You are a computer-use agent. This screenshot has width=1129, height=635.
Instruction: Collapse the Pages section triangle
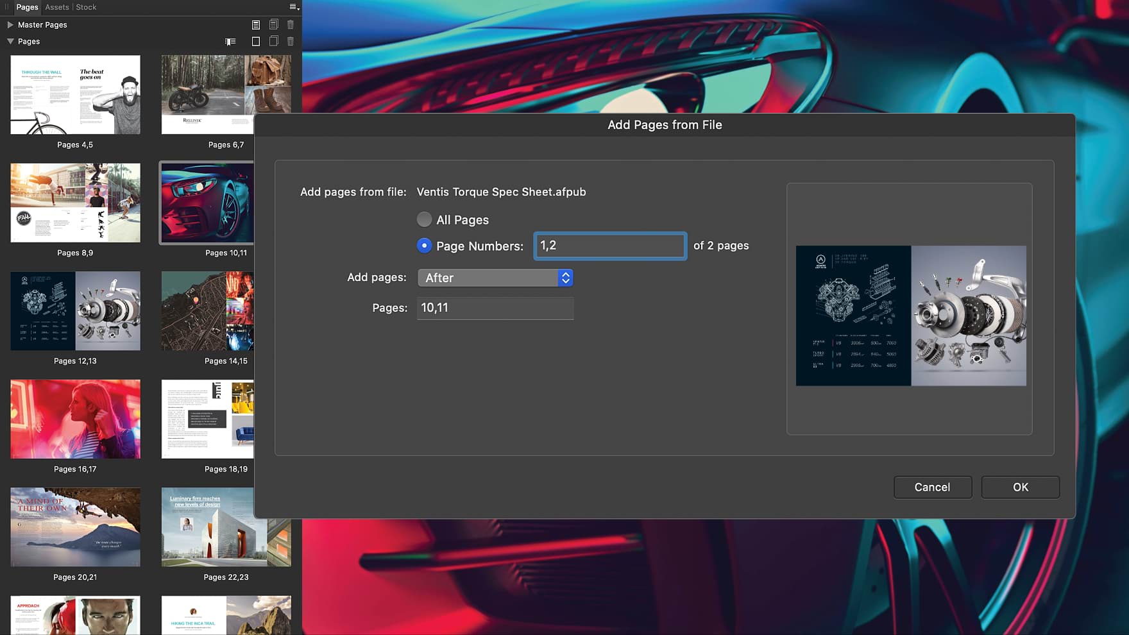point(10,41)
